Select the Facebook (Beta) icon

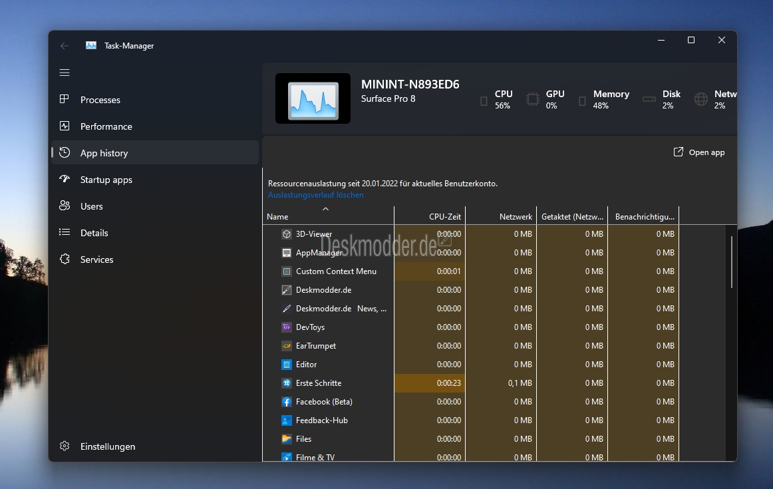[x=287, y=402]
